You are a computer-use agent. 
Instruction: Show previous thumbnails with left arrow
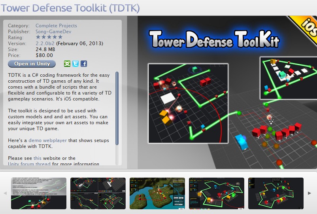[x=5, y=193]
